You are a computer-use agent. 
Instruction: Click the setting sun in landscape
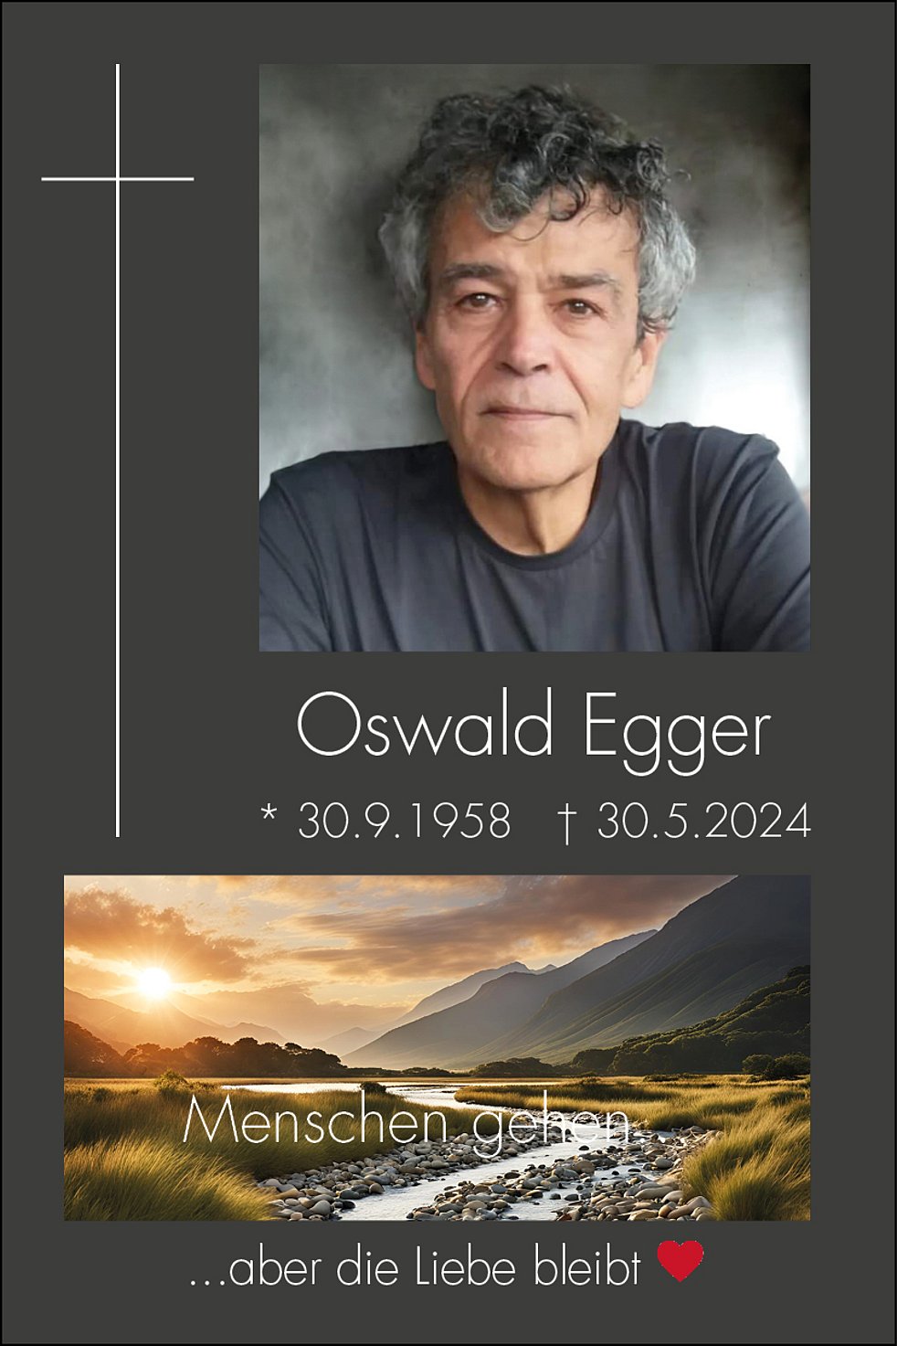pyautogui.click(x=153, y=983)
